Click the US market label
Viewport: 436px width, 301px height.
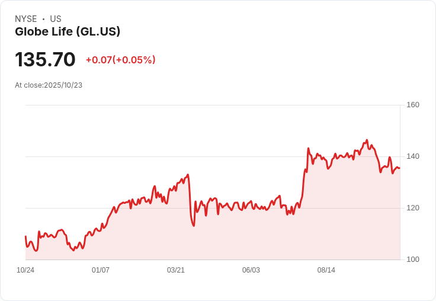click(x=56, y=19)
